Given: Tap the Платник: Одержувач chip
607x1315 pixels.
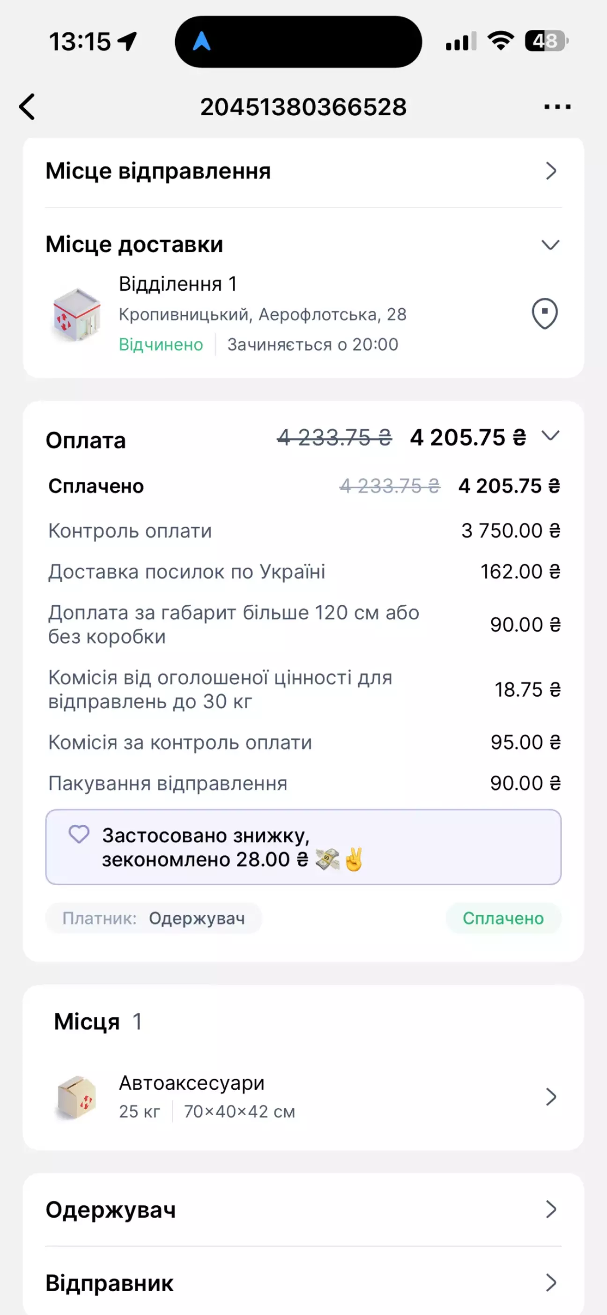Looking at the screenshot, I should (x=154, y=918).
